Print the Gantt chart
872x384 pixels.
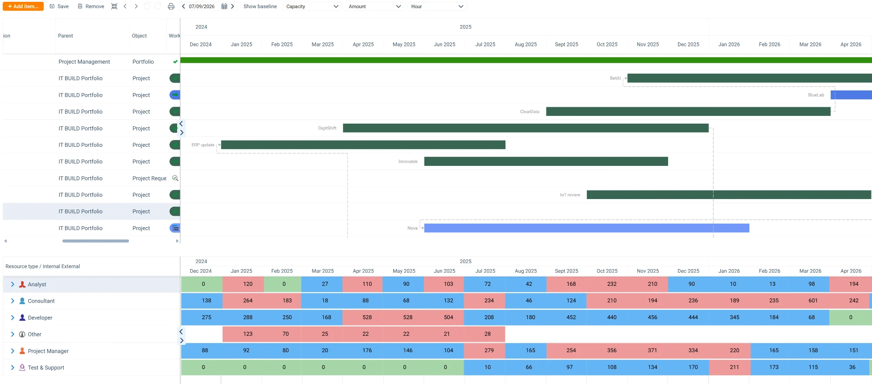coord(171,6)
